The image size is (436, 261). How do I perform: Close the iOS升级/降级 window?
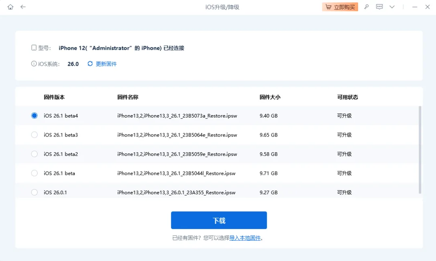click(428, 7)
